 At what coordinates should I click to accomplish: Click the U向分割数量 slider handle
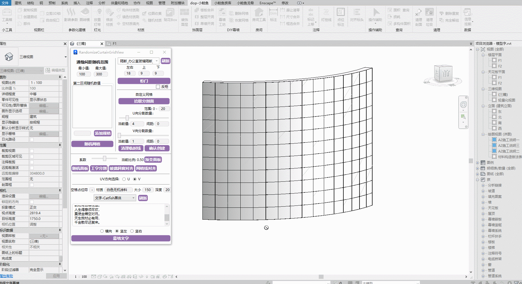coord(127,118)
